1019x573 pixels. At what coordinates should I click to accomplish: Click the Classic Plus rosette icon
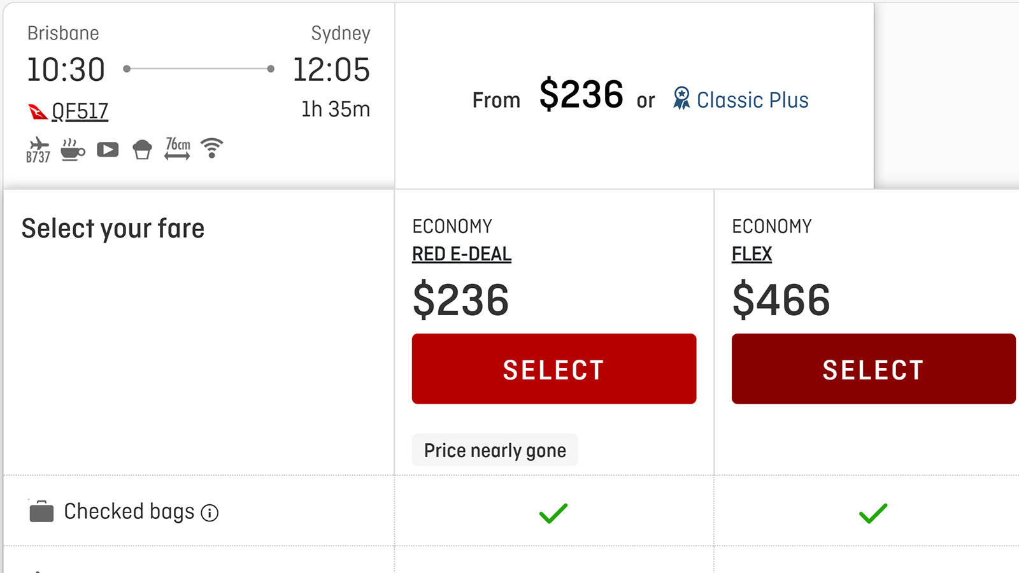coord(681,99)
